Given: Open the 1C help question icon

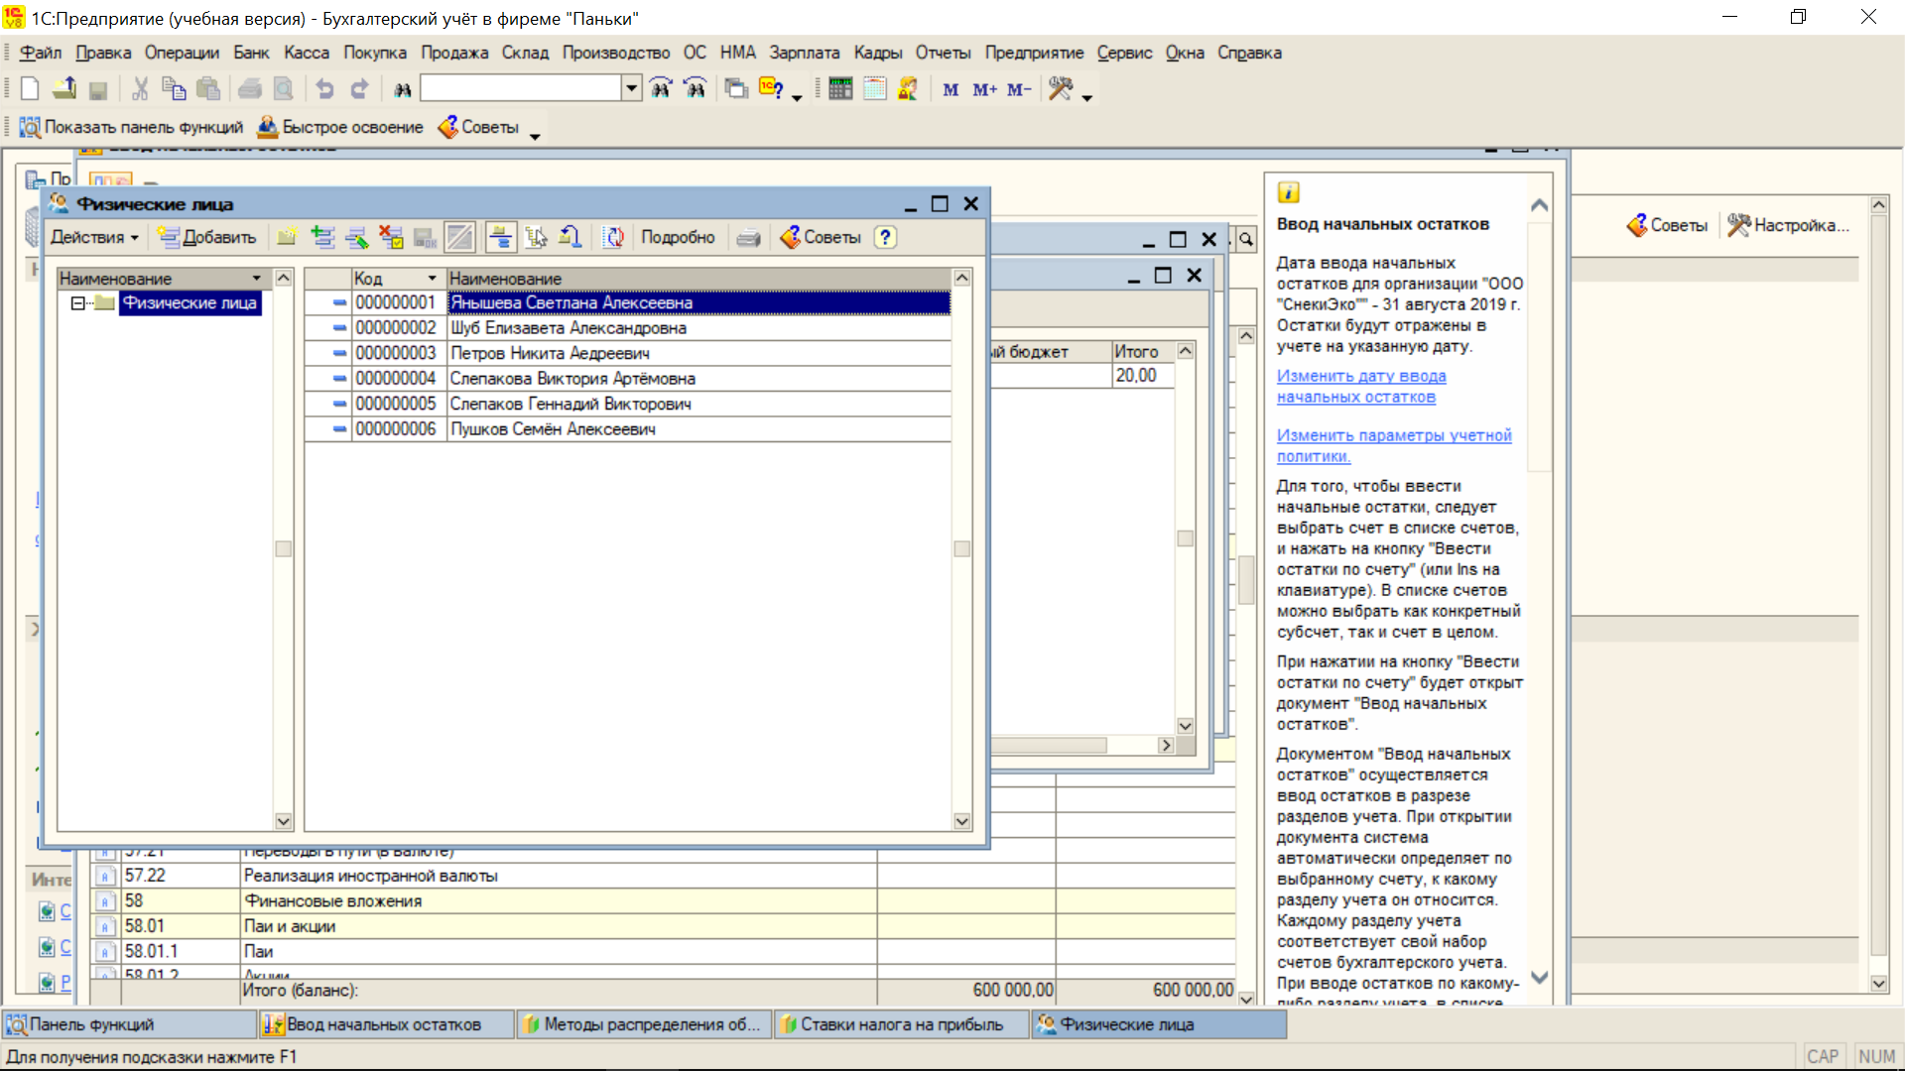Looking at the screenshot, I should tap(771, 89).
